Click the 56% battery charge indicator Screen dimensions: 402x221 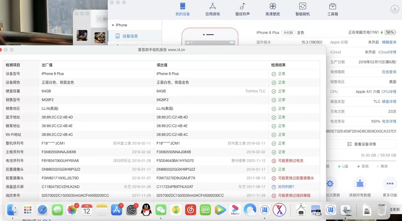(x=390, y=32)
